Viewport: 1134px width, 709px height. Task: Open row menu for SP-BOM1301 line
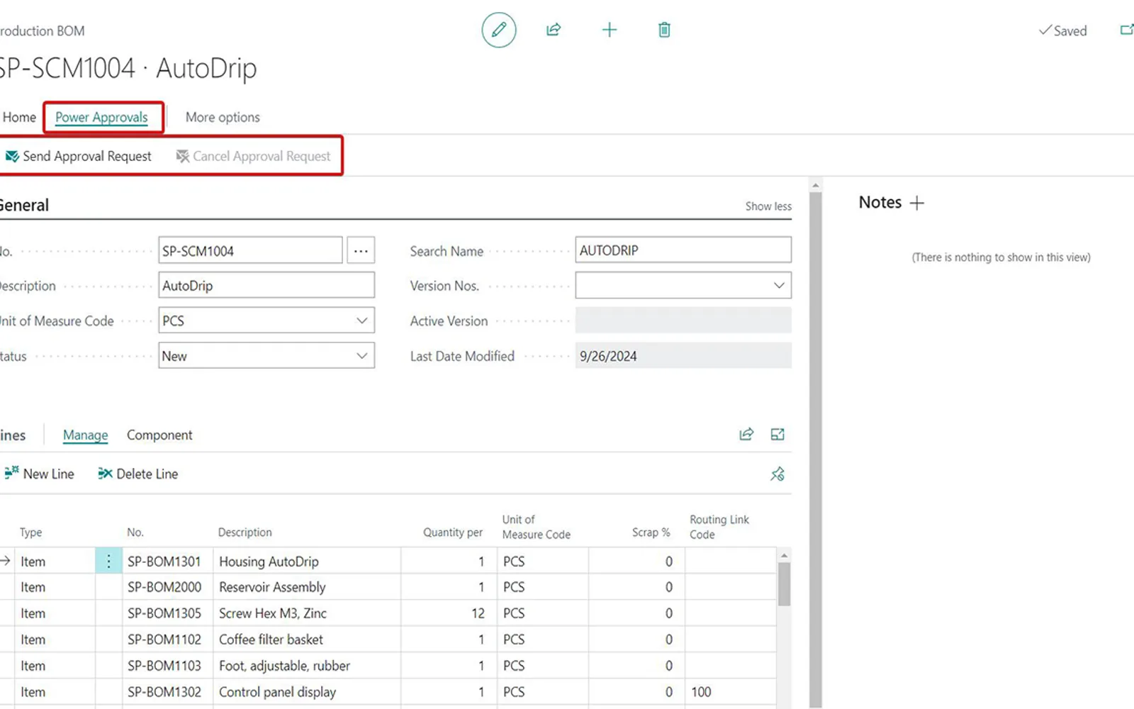coord(108,562)
